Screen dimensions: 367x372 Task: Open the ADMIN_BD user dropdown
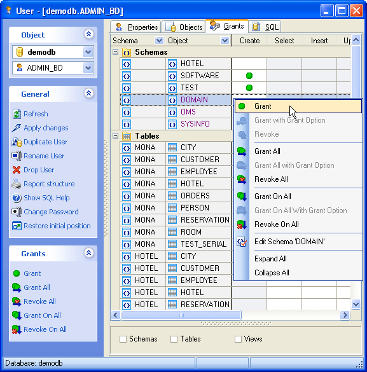[x=88, y=68]
